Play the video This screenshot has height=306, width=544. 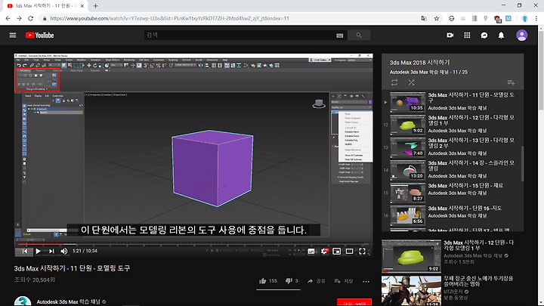39,251
